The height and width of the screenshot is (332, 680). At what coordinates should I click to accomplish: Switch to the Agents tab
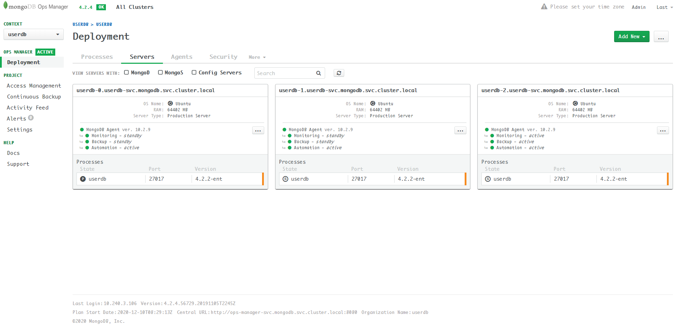(x=182, y=57)
